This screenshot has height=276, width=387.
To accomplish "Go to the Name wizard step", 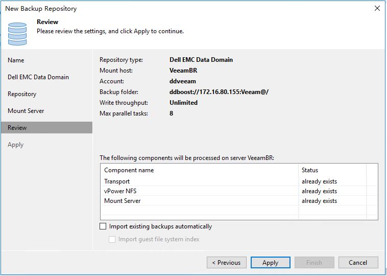I will point(16,60).
